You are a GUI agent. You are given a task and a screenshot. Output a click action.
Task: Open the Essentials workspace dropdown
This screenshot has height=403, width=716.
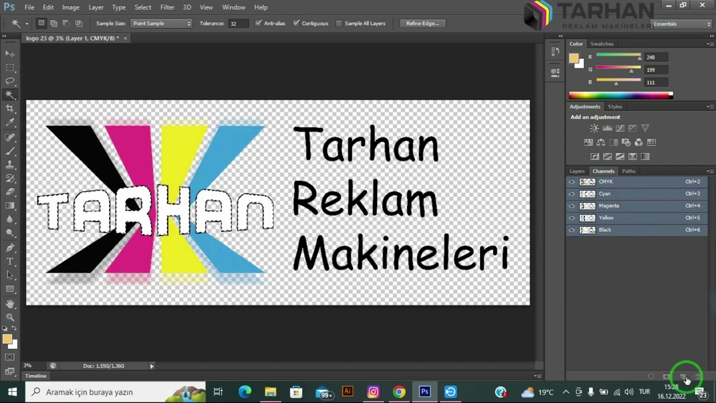pos(681,24)
